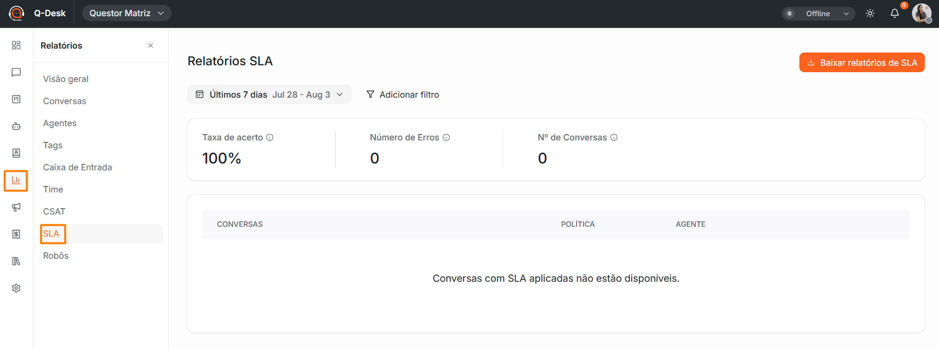The width and height of the screenshot is (939, 349).
Task: Open the Últimos 7 dias date range dropdown
Action: 269,94
